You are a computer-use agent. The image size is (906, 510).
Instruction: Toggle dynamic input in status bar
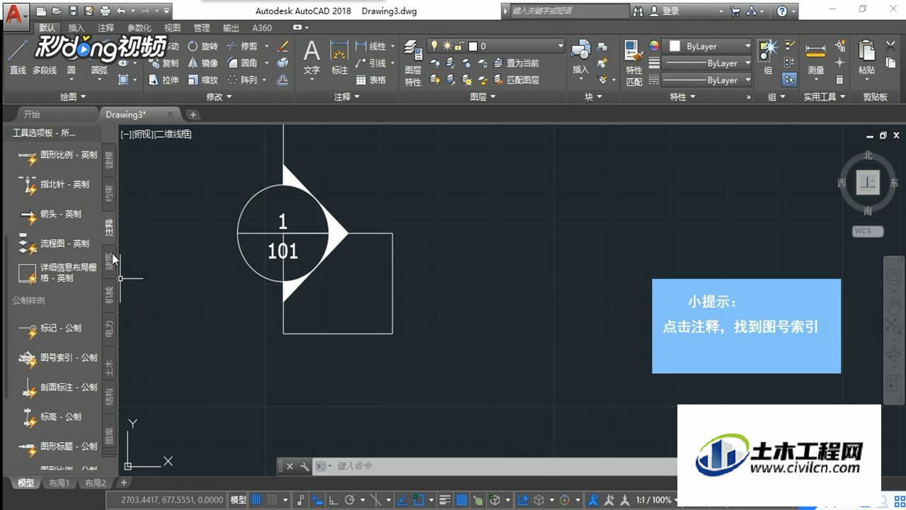tap(317, 500)
